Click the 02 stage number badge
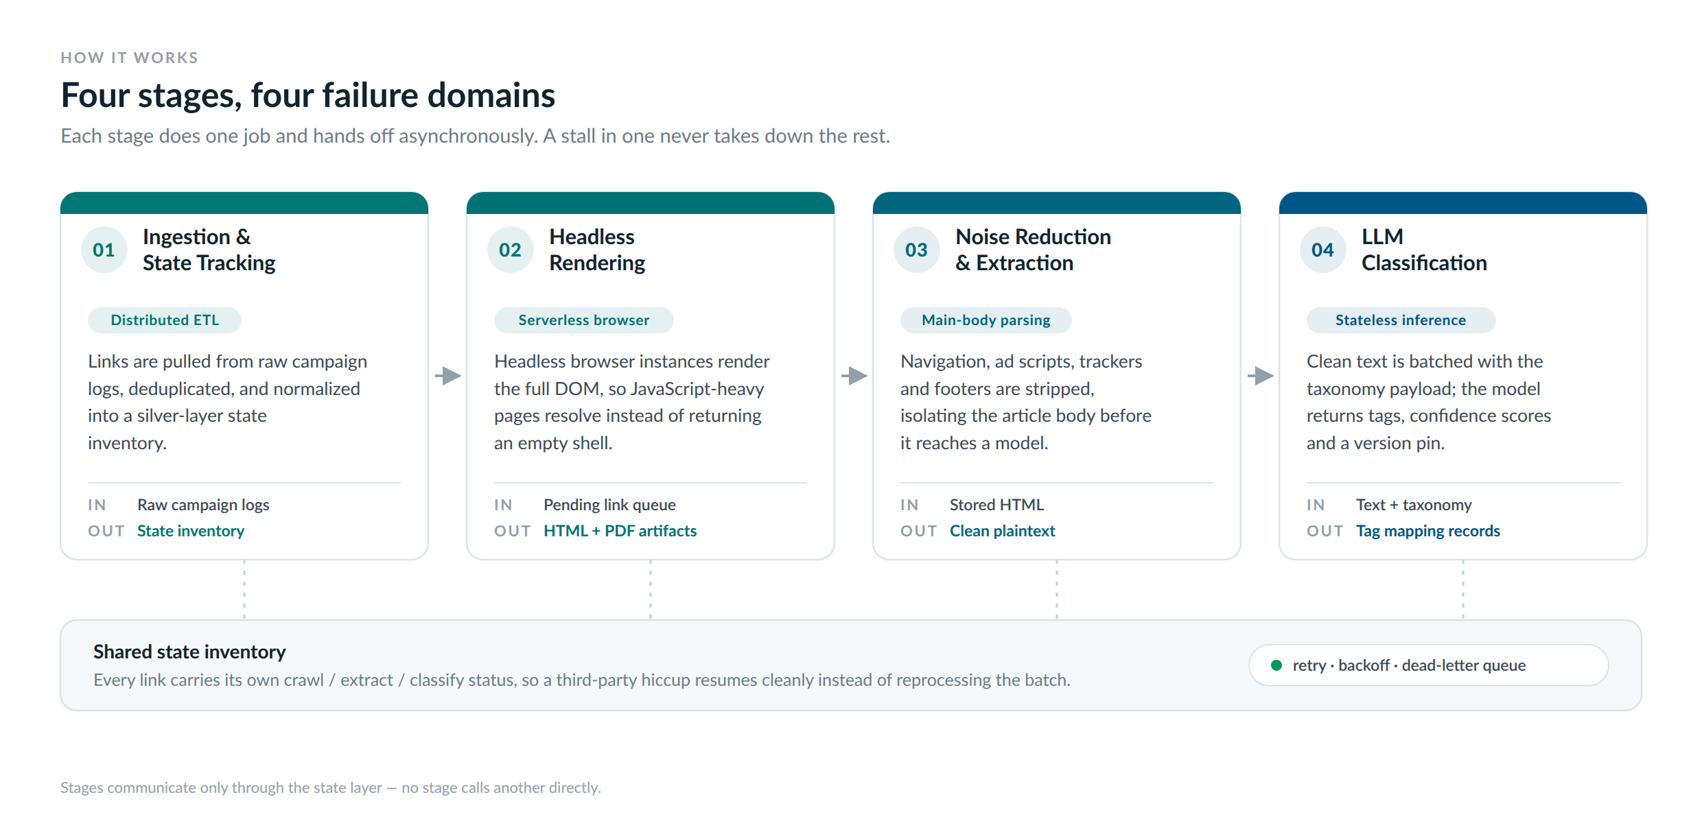The image size is (1702, 823). point(511,250)
